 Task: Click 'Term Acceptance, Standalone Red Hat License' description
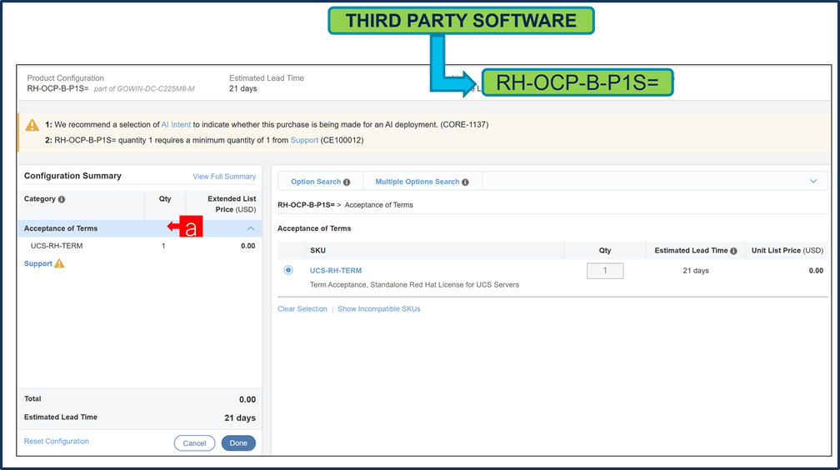(x=414, y=284)
